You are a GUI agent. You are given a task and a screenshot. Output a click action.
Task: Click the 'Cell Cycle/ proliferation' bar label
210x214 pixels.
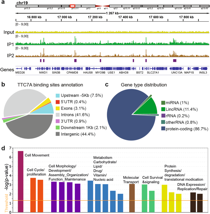click(36, 172)
